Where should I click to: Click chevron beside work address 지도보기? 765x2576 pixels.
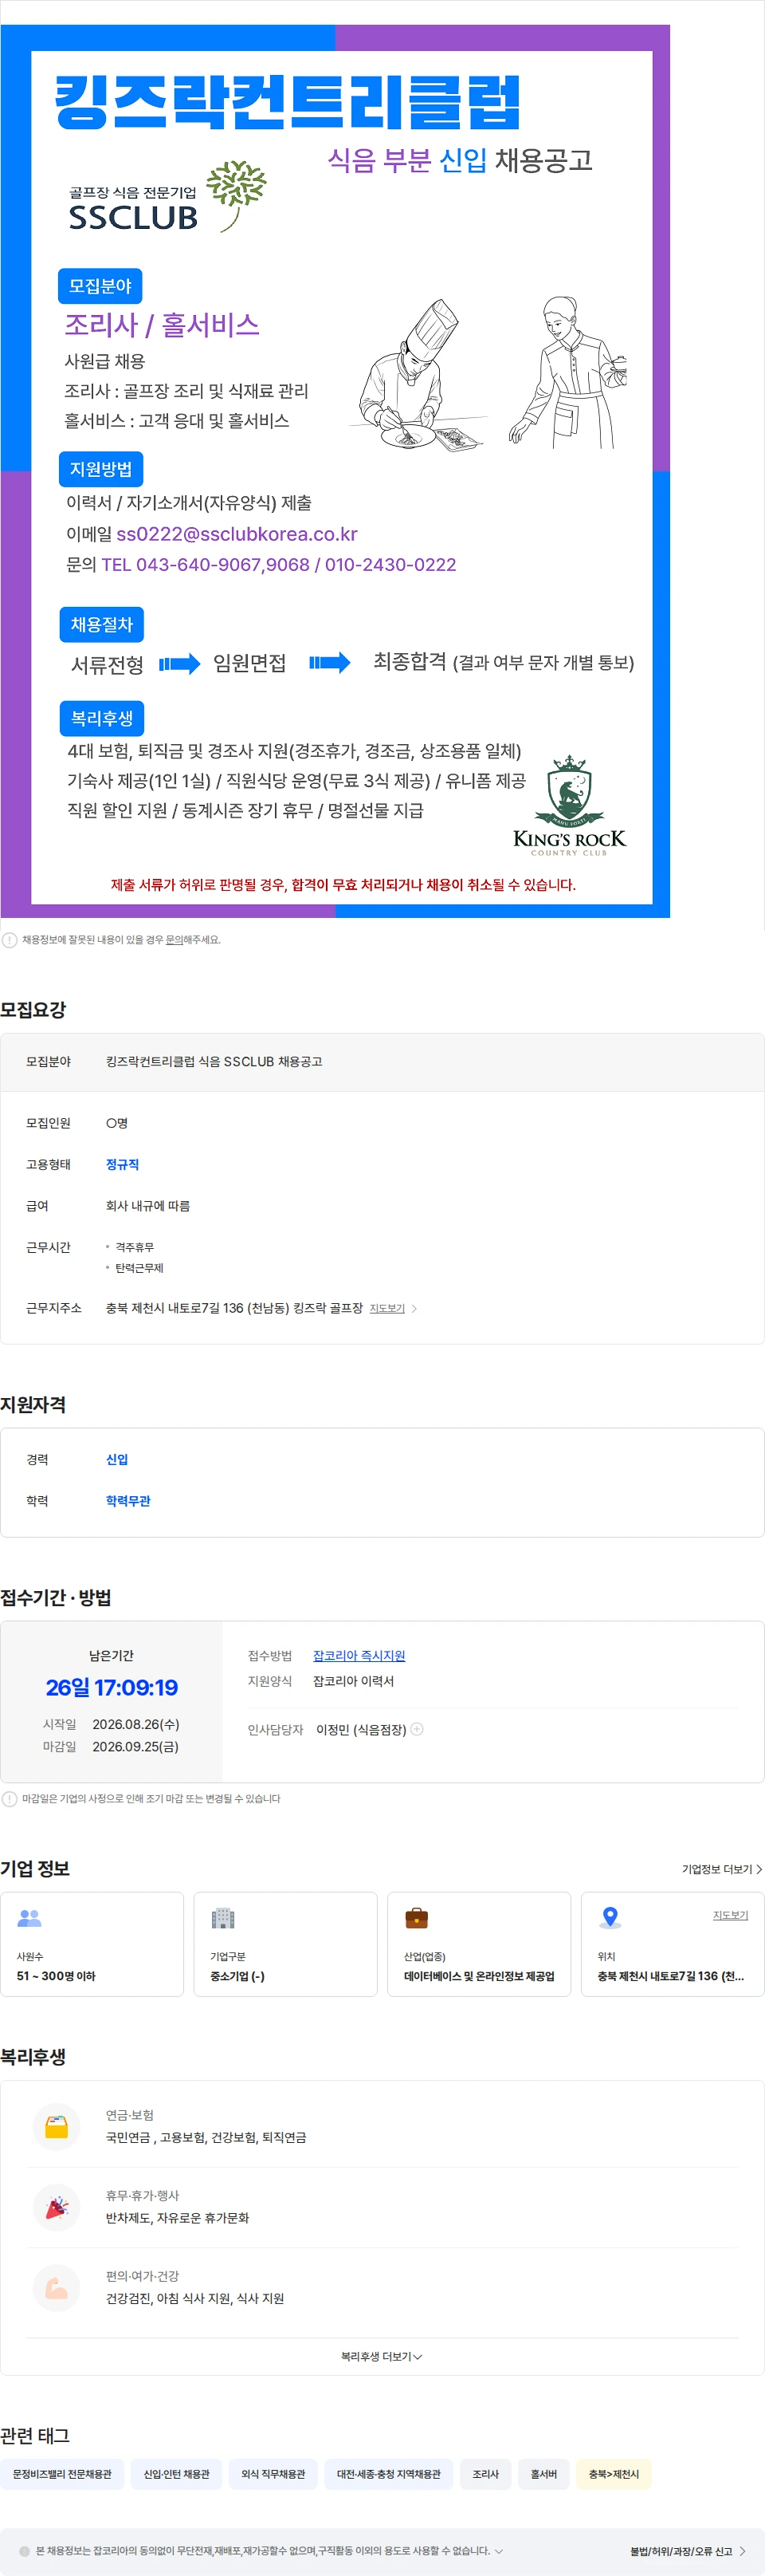[414, 1308]
